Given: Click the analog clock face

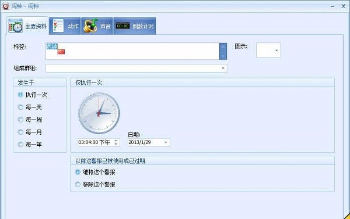Looking at the screenshot, I should coord(99,113).
